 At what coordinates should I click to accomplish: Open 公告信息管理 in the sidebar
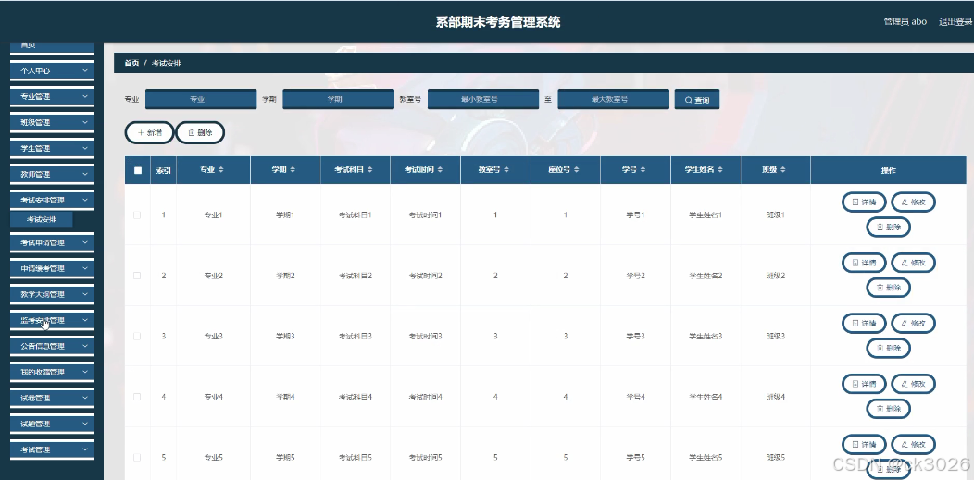coord(52,346)
